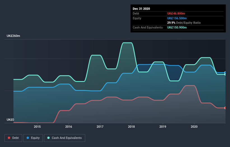230x147 pixels.
Task: Click the 2017 x-axis label
Action: (100, 127)
